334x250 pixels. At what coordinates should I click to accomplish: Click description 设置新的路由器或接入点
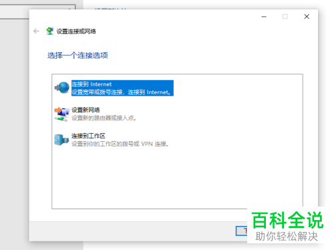[104, 118]
